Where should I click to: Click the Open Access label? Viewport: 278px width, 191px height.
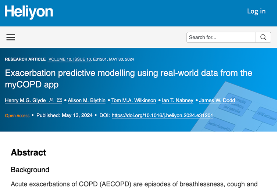point(17,116)
